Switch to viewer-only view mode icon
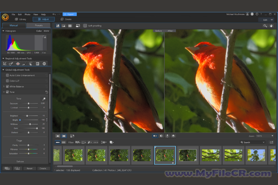The height and width of the screenshot is (185, 278). pos(64,26)
